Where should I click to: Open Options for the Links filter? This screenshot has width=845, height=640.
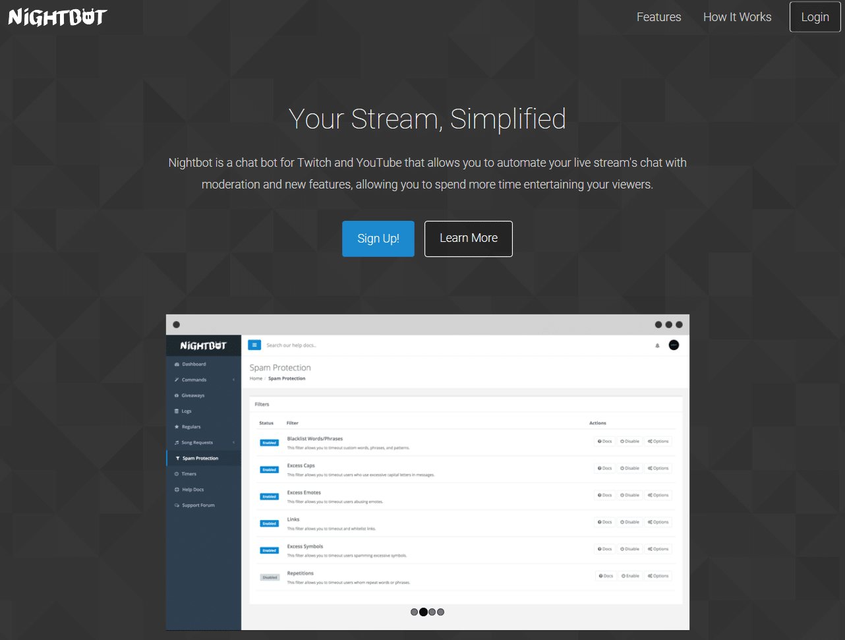[x=658, y=522]
